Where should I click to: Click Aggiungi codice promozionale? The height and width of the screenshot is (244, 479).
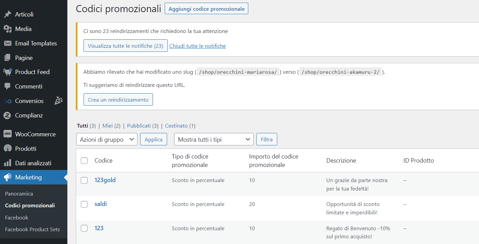(x=206, y=8)
